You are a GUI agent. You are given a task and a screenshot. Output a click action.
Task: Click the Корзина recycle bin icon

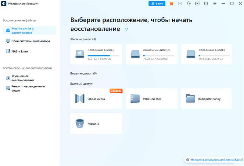coord(80,123)
